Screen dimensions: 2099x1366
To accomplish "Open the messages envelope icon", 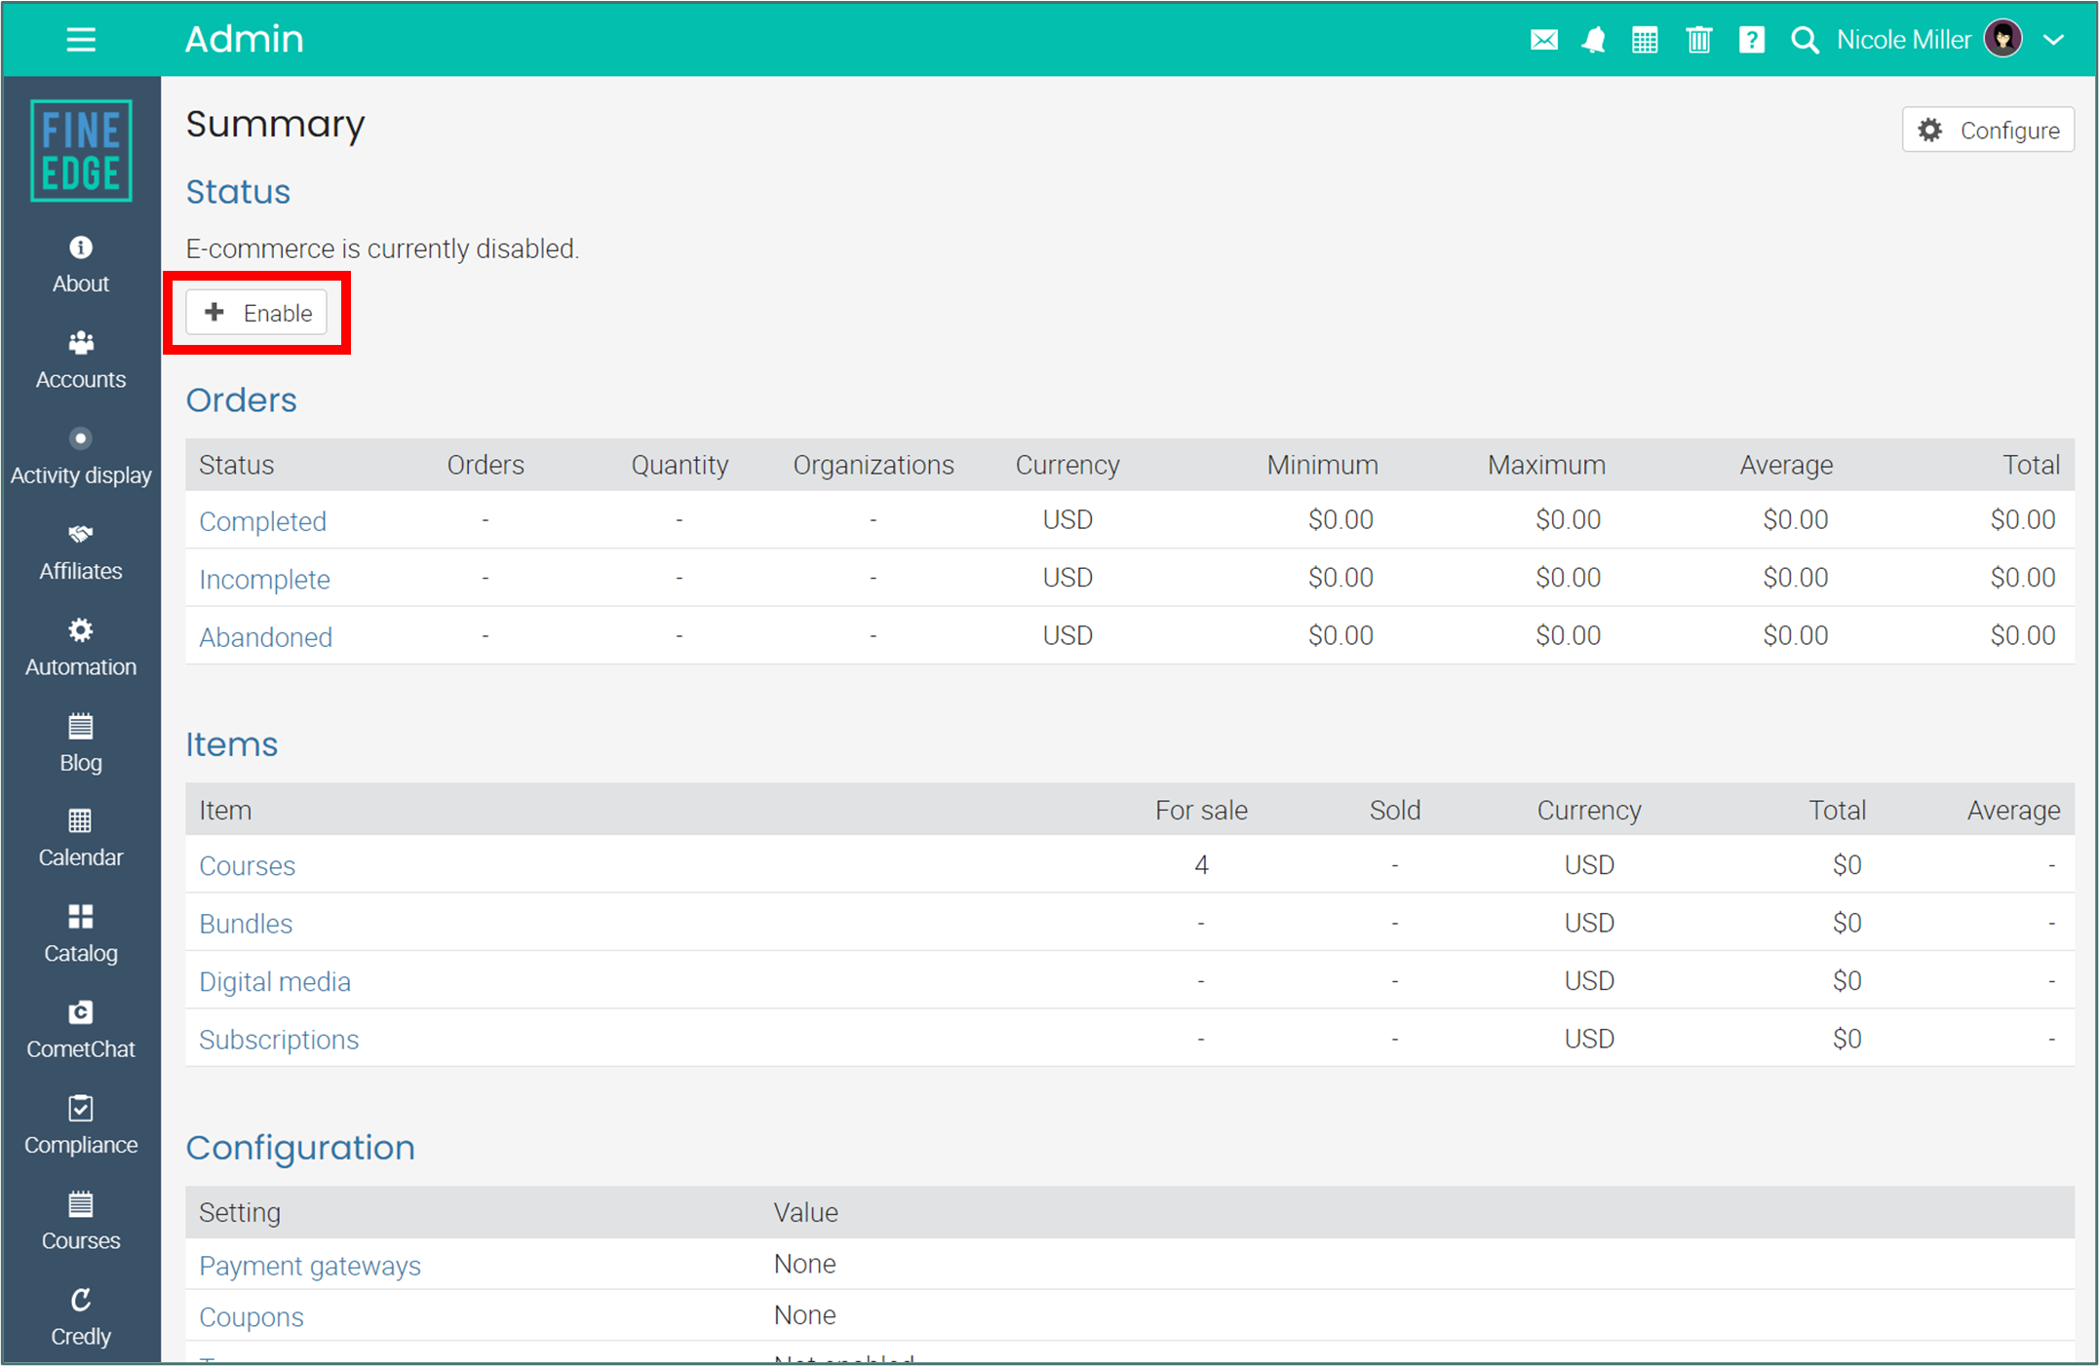I will (x=1543, y=40).
